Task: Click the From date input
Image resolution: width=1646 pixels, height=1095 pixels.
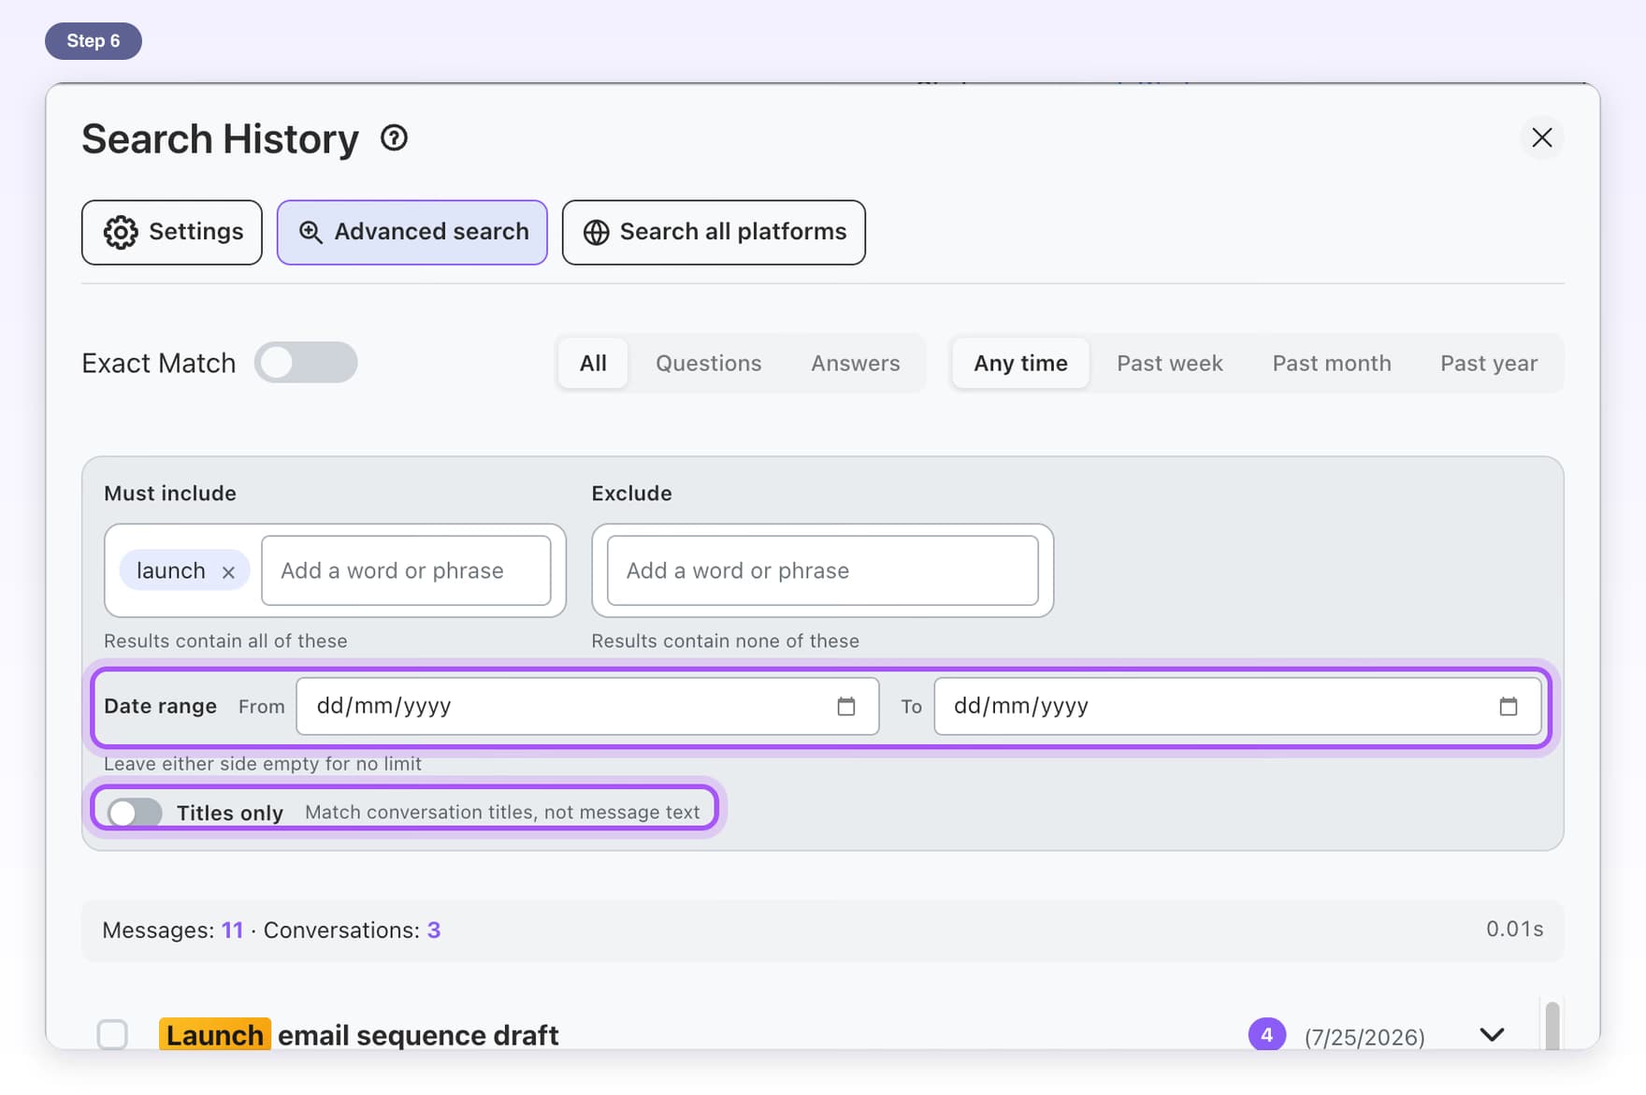Action: pyautogui.click(x=587, y=706)
